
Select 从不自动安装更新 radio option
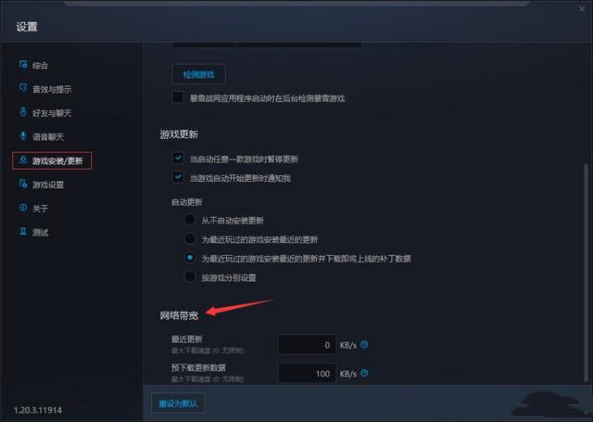(190, 220)
